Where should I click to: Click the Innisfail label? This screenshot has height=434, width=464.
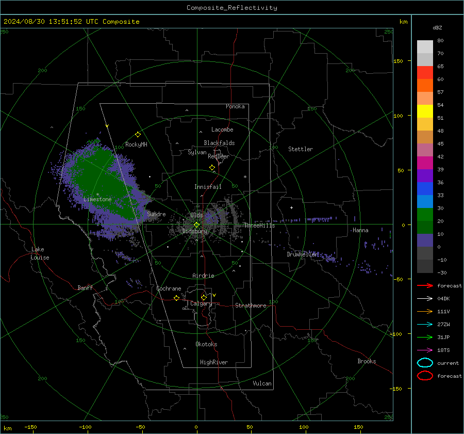point(208,187)
